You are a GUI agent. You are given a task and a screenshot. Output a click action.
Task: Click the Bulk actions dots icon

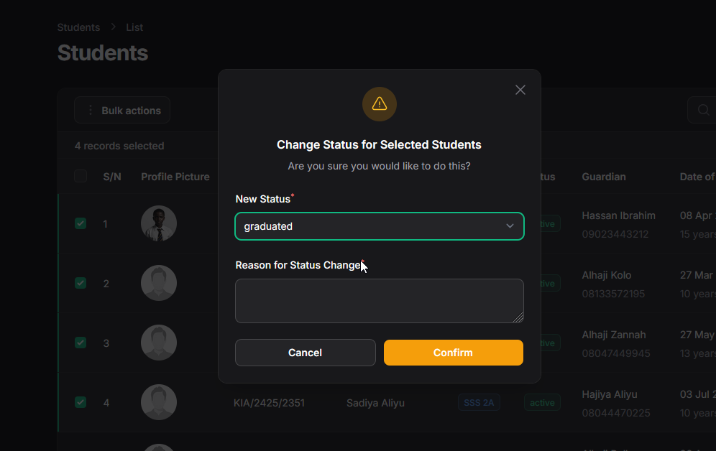tap(91, 111)
